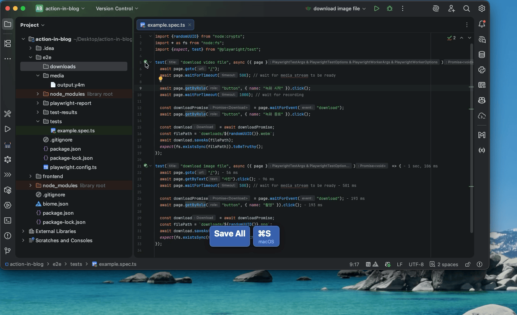Open the Version Control menu

(x=117, y=8)
